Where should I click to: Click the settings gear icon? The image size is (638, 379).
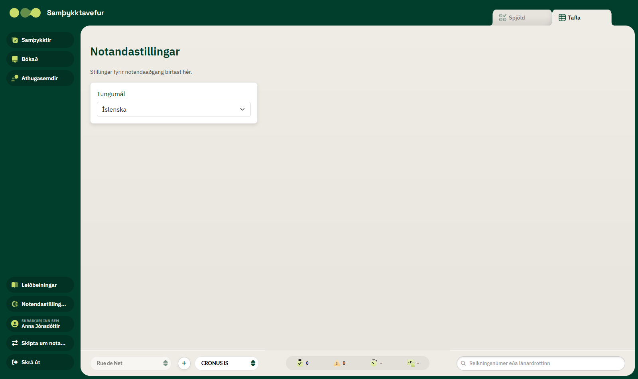tap(15, 304)
